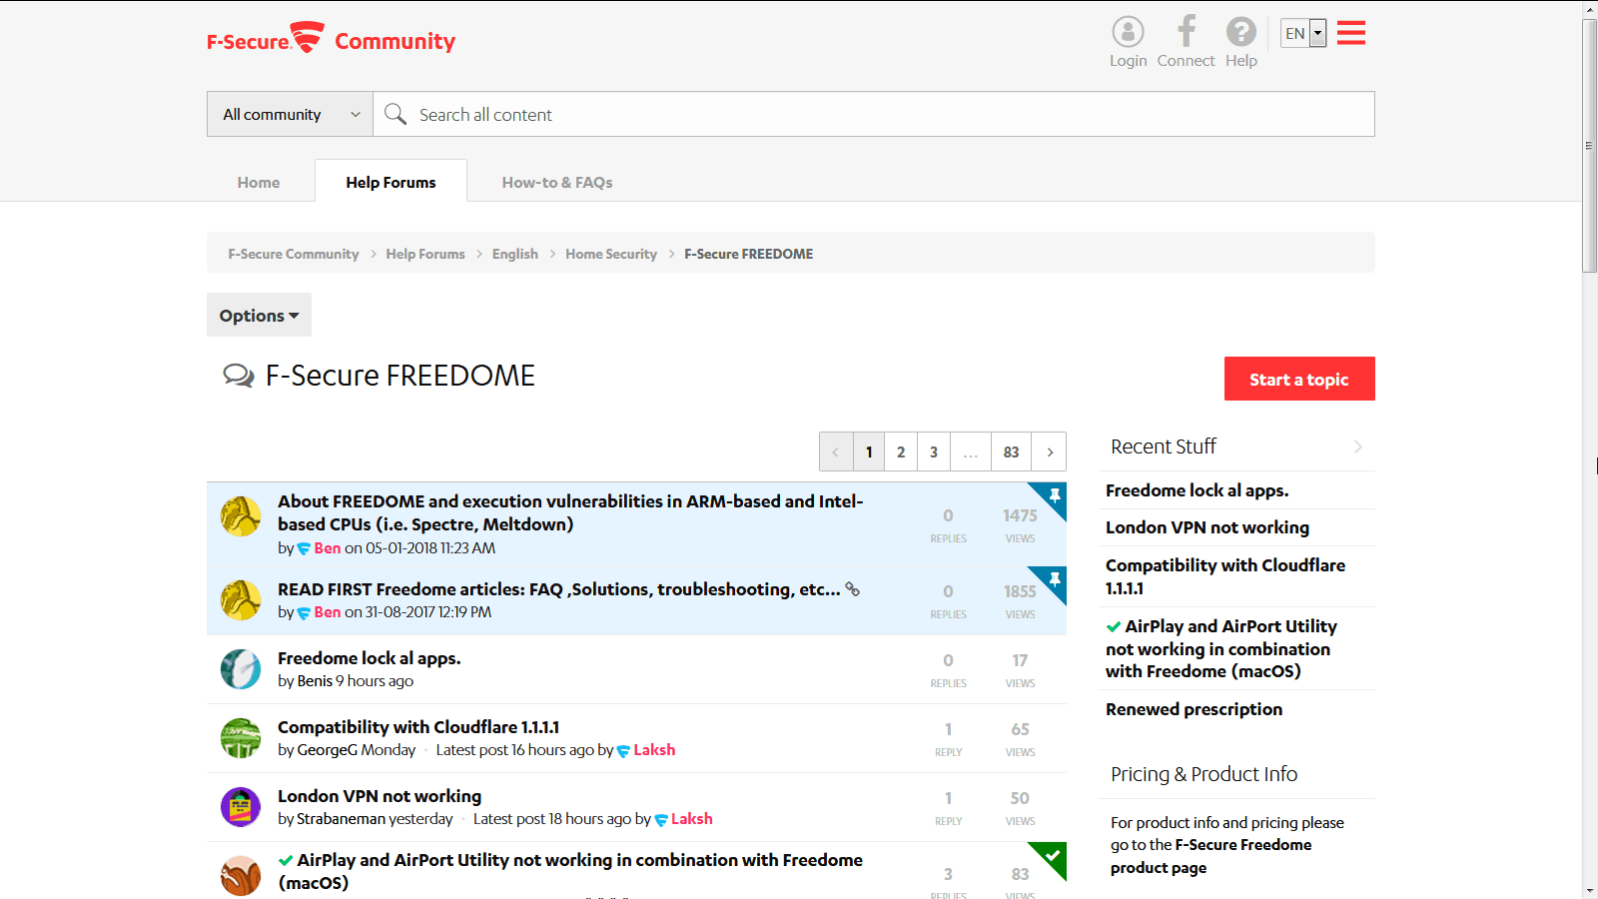Open Freedome lock al apps topic in list
1598x899 pixels.
coord(369,658)
